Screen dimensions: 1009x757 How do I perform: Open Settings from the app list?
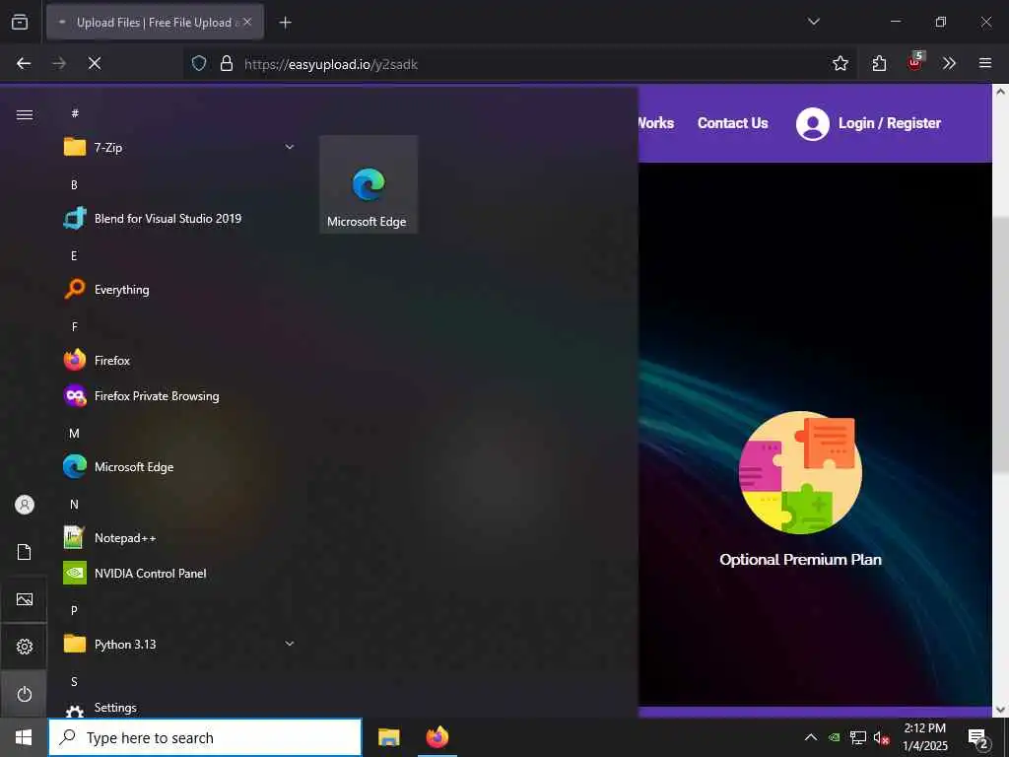tap(178, 708)
